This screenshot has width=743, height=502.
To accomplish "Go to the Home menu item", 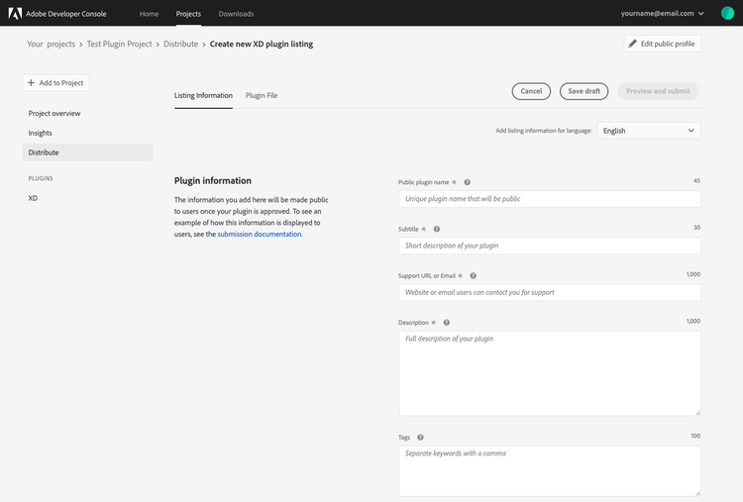I will 150,14.
